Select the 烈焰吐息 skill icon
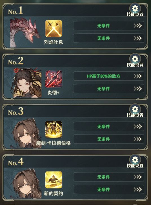Image resolution: width=151 pixels, height=205 pixels. 54,29
